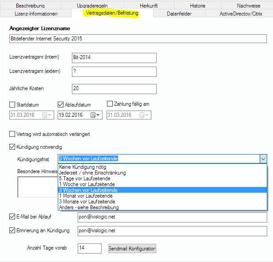
Task: Click the calendar icon in Startdatum field
Action: coord(44,115)
